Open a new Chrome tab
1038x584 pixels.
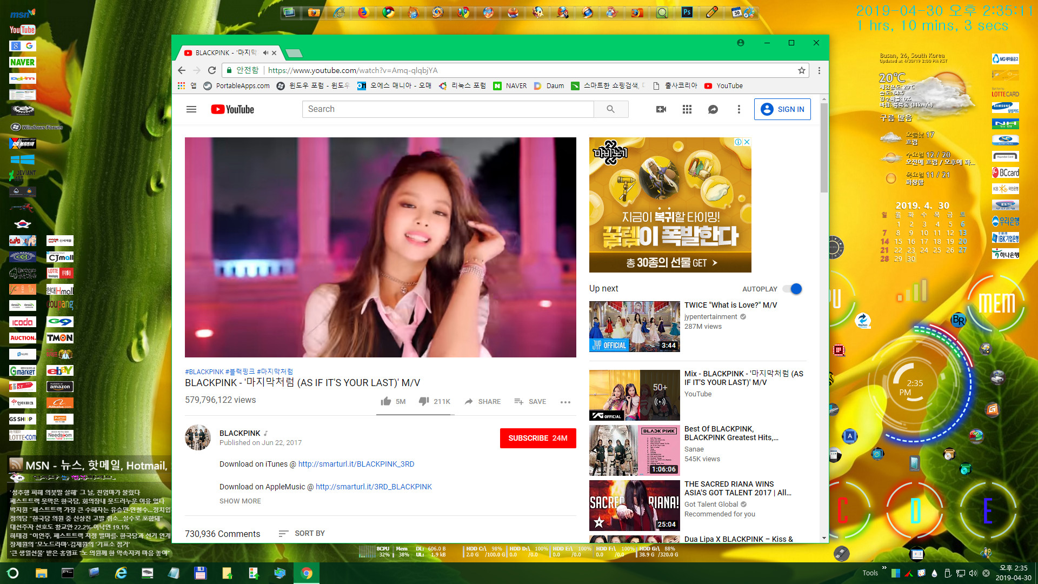[x=294, y=53]
